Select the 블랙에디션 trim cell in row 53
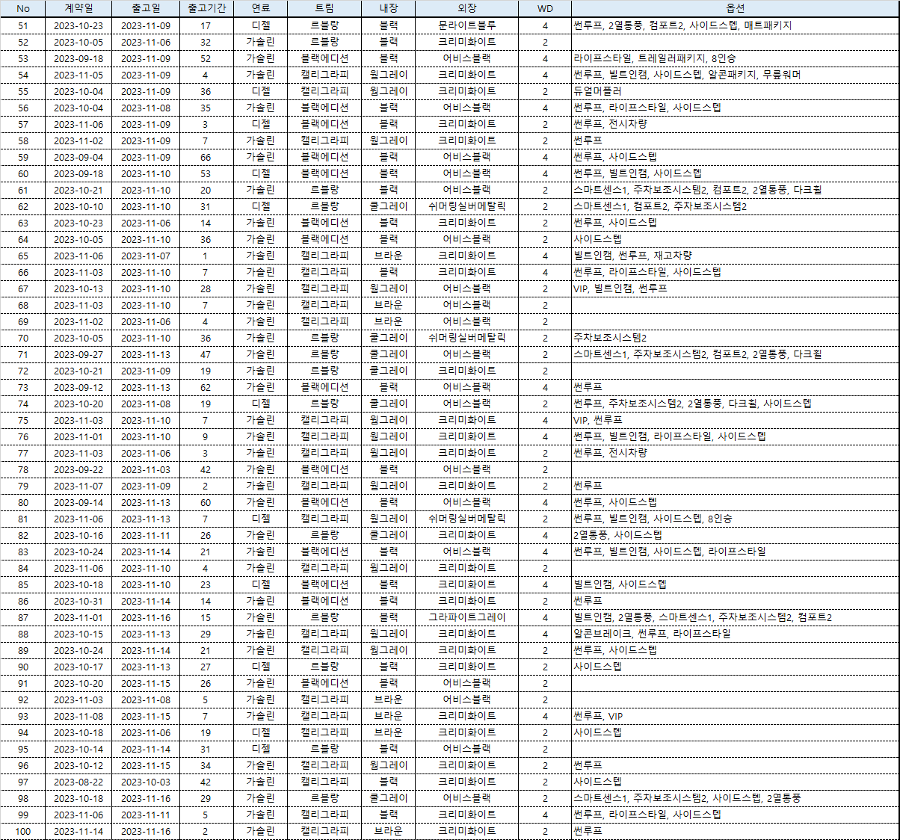Screen dimensions: 900x840 coord(324,58)
